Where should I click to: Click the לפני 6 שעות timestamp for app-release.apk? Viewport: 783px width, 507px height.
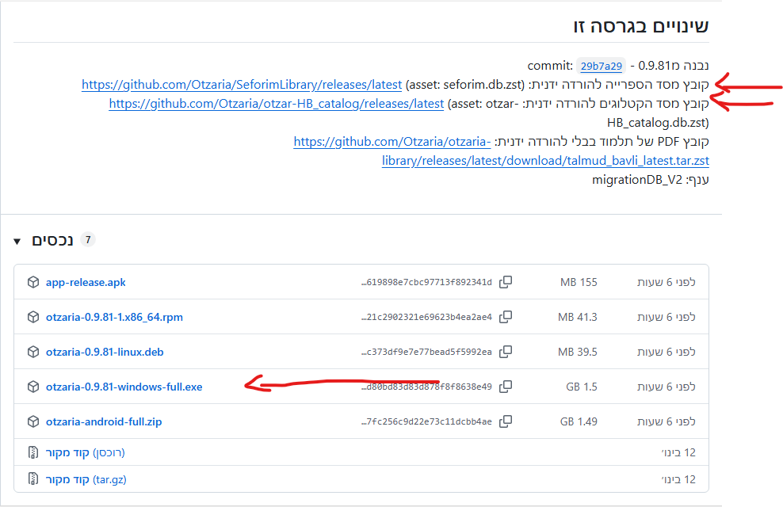667,283
